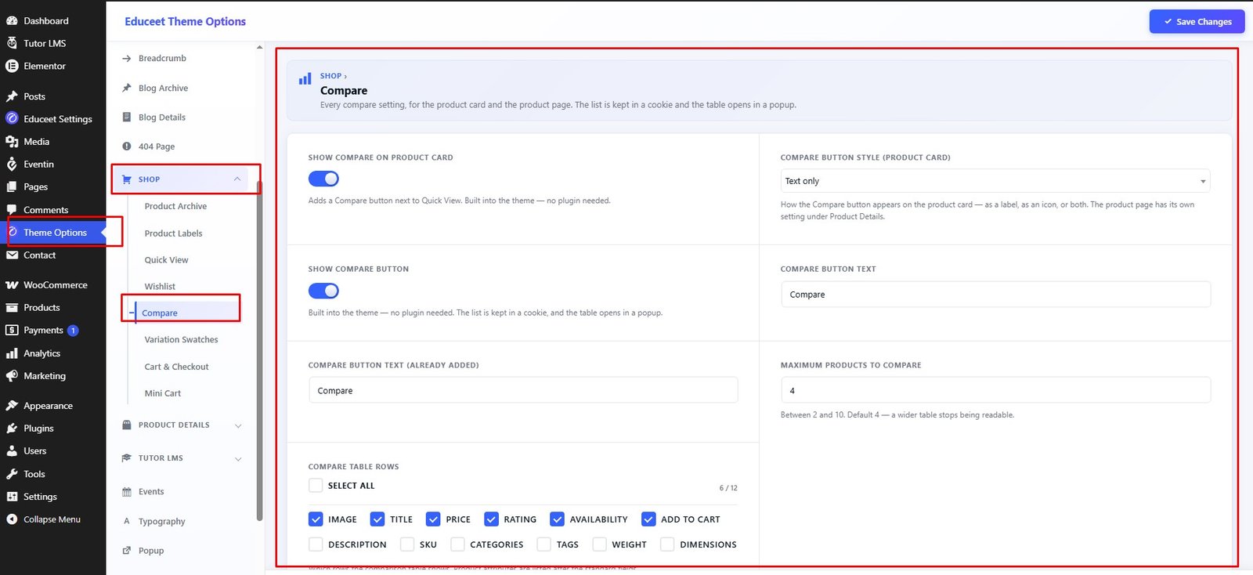Enable the SKU row checkbox
Image resolution: width=1253 pixels, height=575 pixels.
[407, 544]
